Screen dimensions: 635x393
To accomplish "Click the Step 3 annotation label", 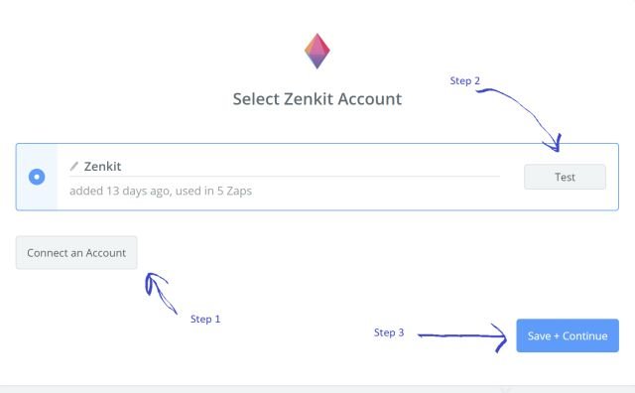I will (x=389, y=332).
